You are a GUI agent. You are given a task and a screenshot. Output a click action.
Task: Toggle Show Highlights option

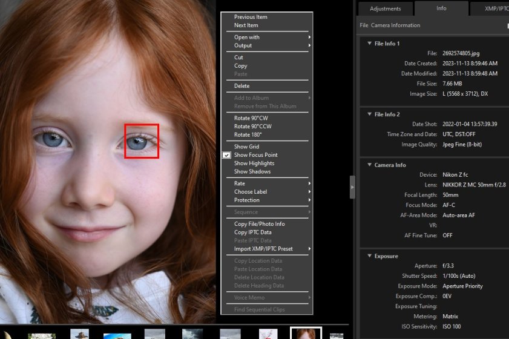point(254,163)
